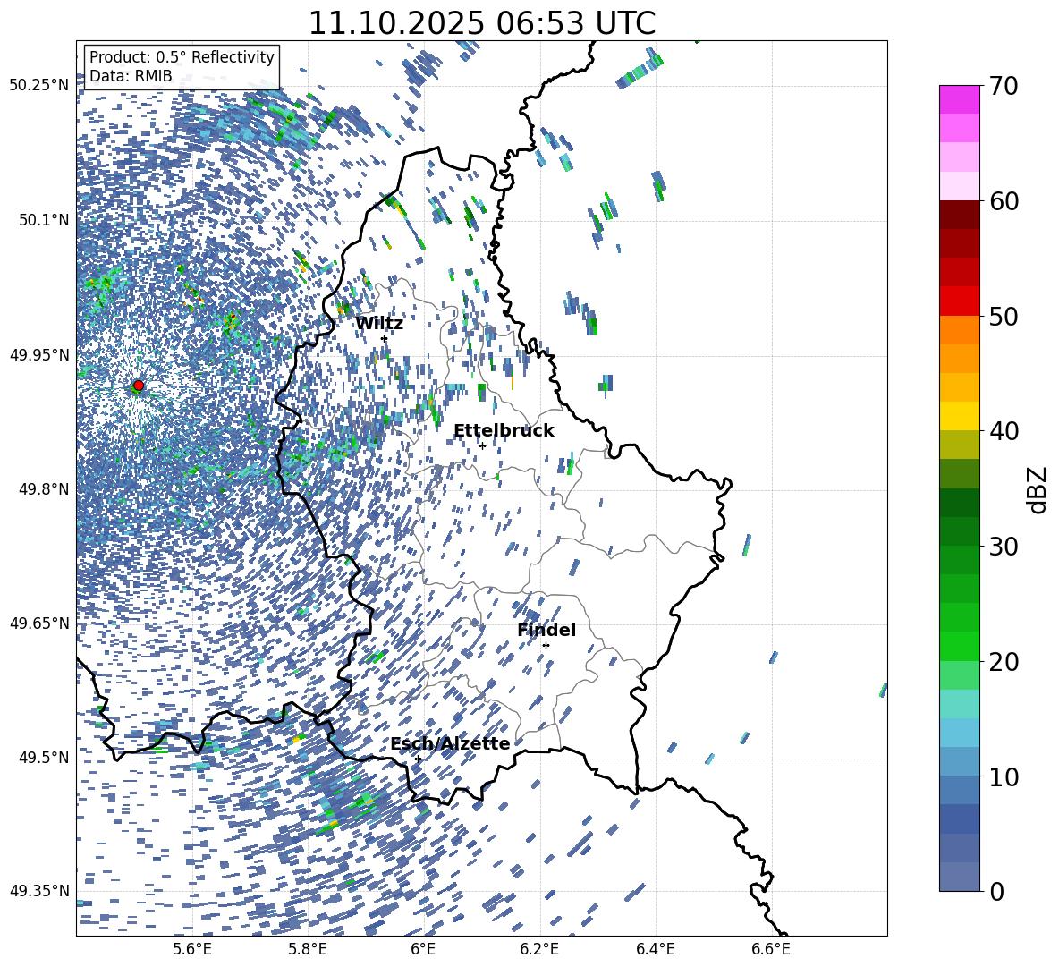Click the Wiltz city label
Screen dimensions: 1059x967
[x=379, y=324]
